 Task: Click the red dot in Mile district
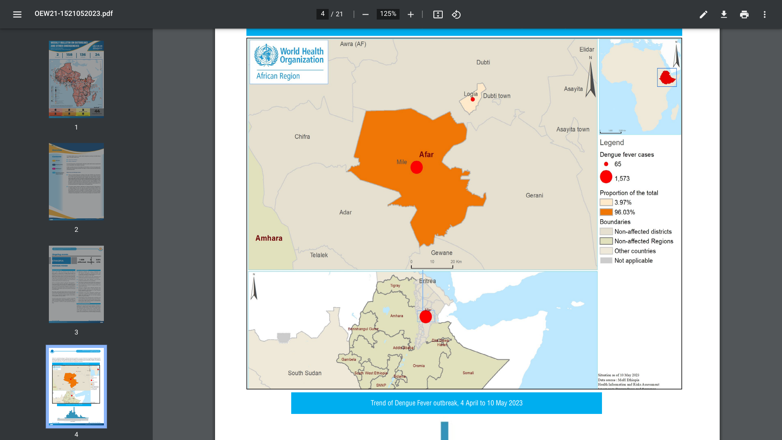(x=416, y=167)
